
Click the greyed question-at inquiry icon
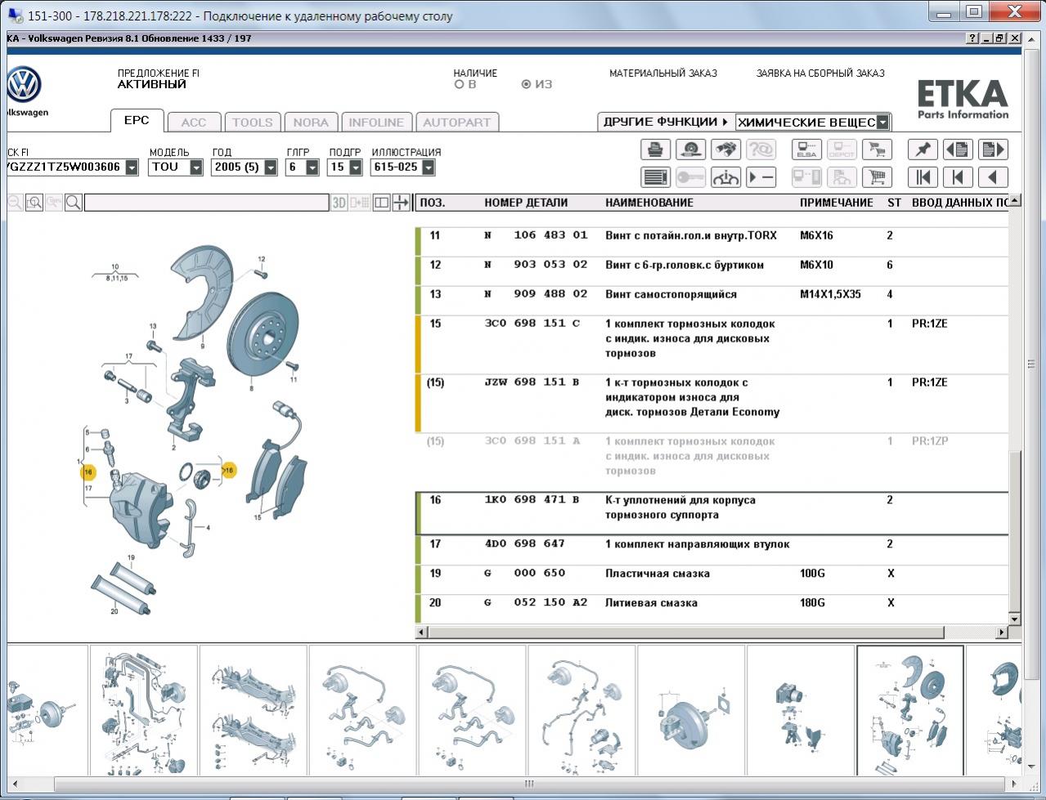[761, 150]
